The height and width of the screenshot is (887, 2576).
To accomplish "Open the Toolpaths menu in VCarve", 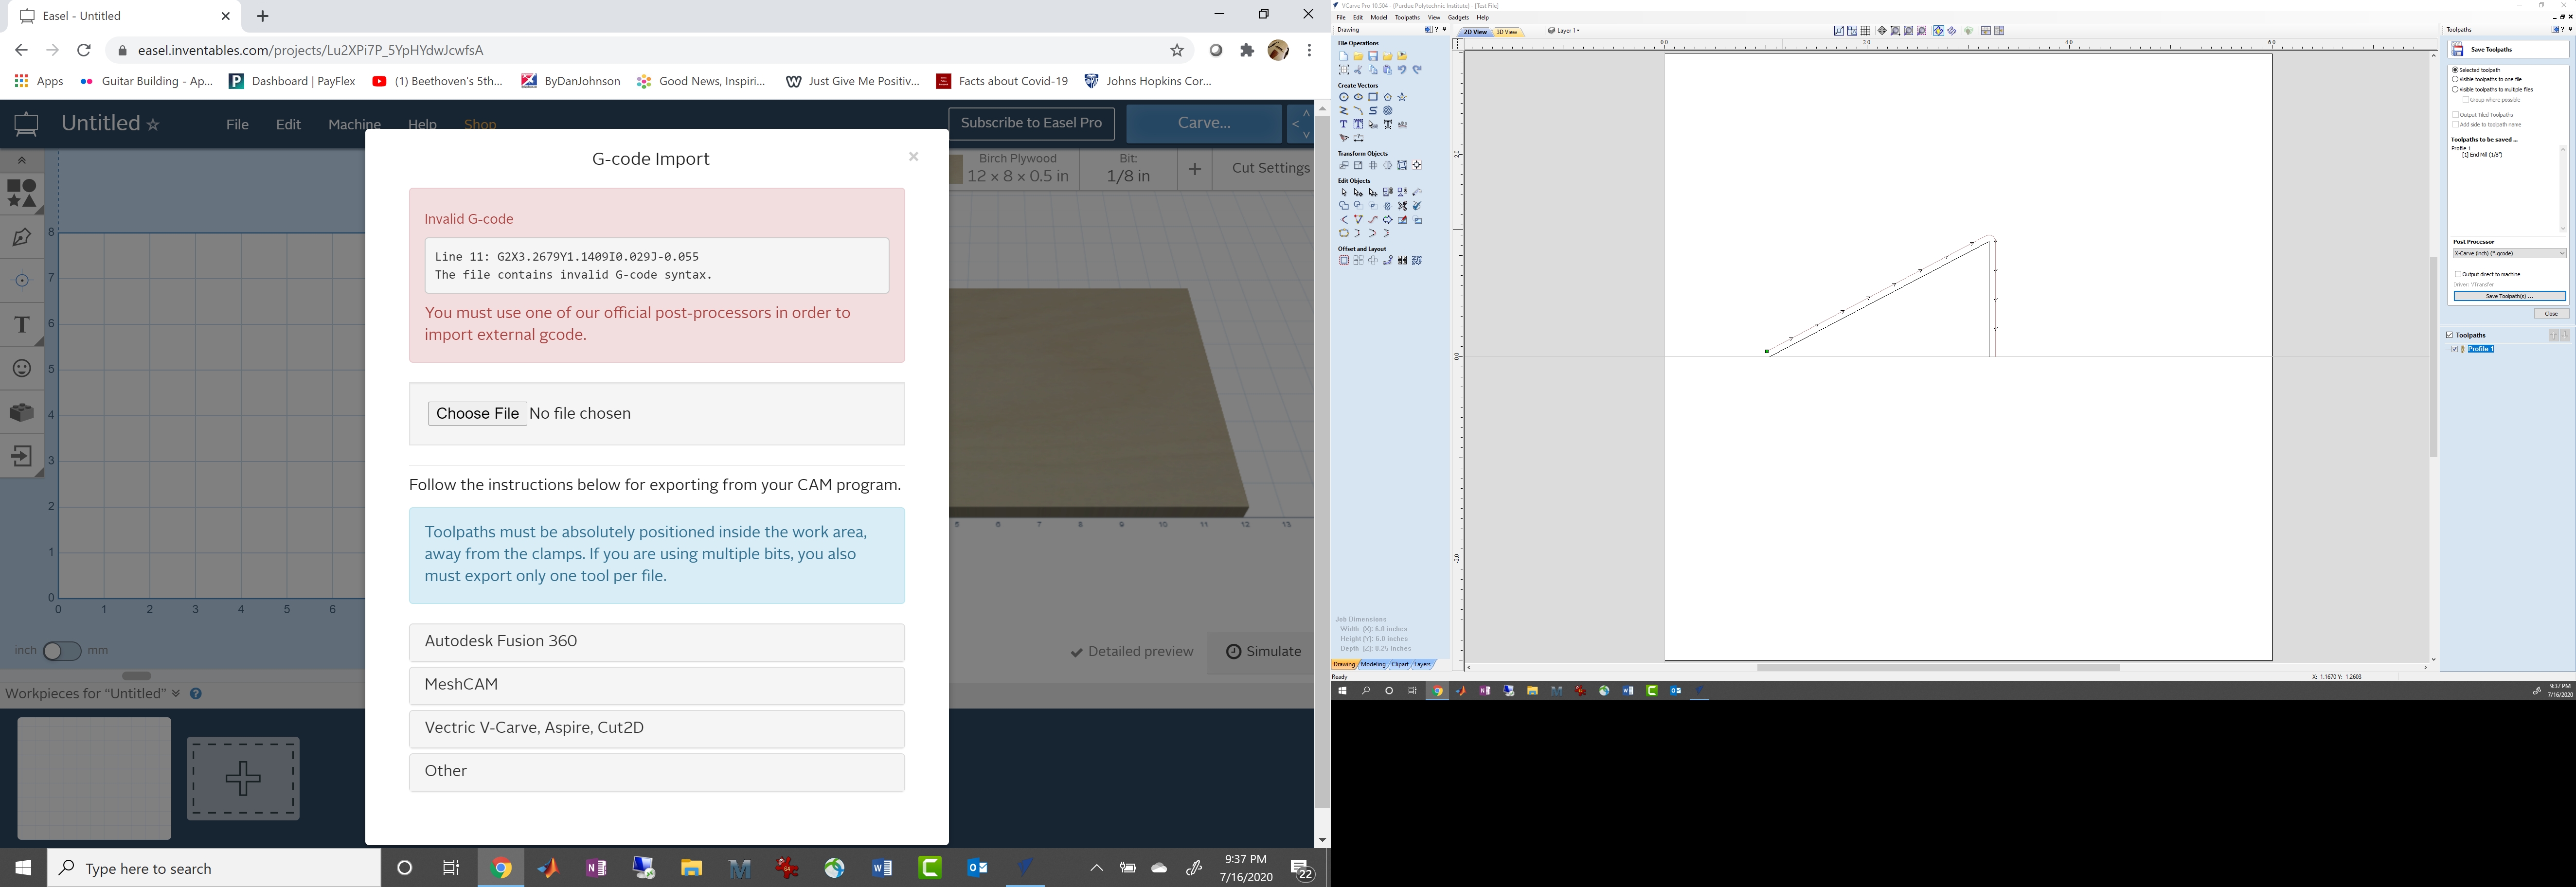I will pos(1408,17).
